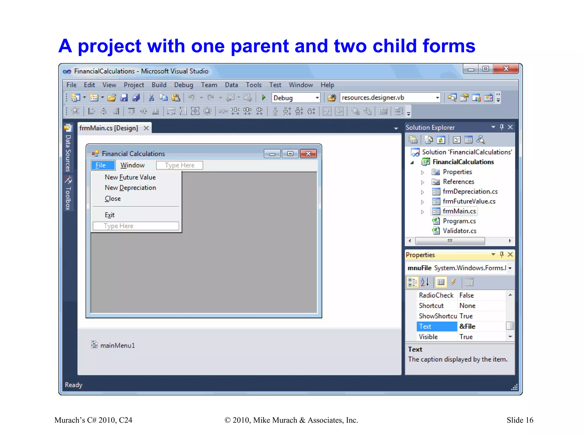Open the Debug configuration dropdown

317,98
